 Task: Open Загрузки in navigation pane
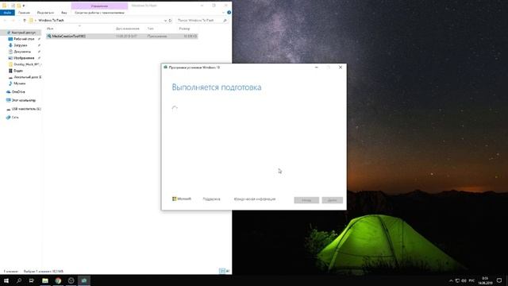tap(21, 45)
